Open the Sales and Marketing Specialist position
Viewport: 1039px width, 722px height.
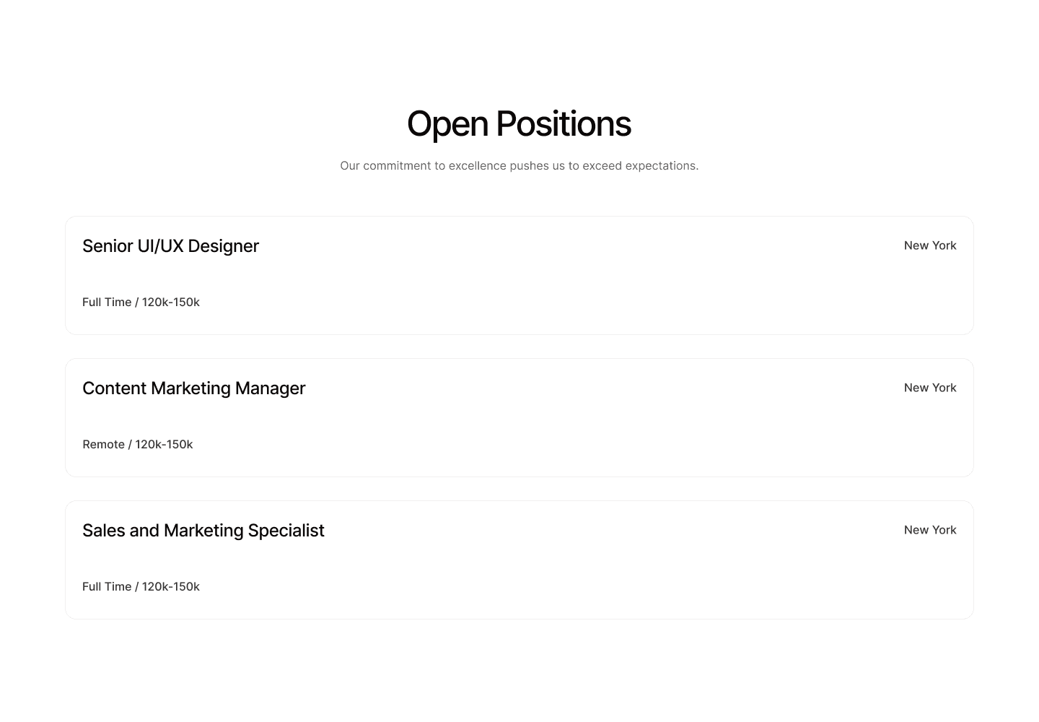[519, 560]
